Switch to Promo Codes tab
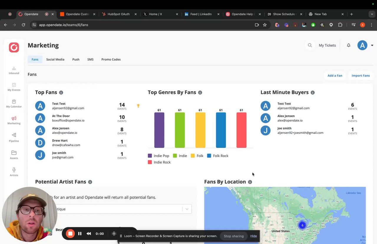 111,59
